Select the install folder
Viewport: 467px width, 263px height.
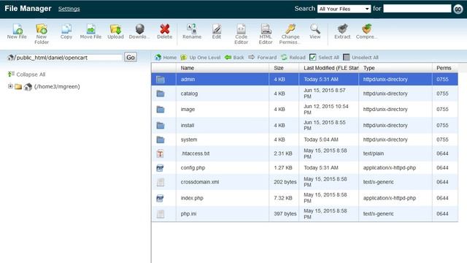coord(305,125)
